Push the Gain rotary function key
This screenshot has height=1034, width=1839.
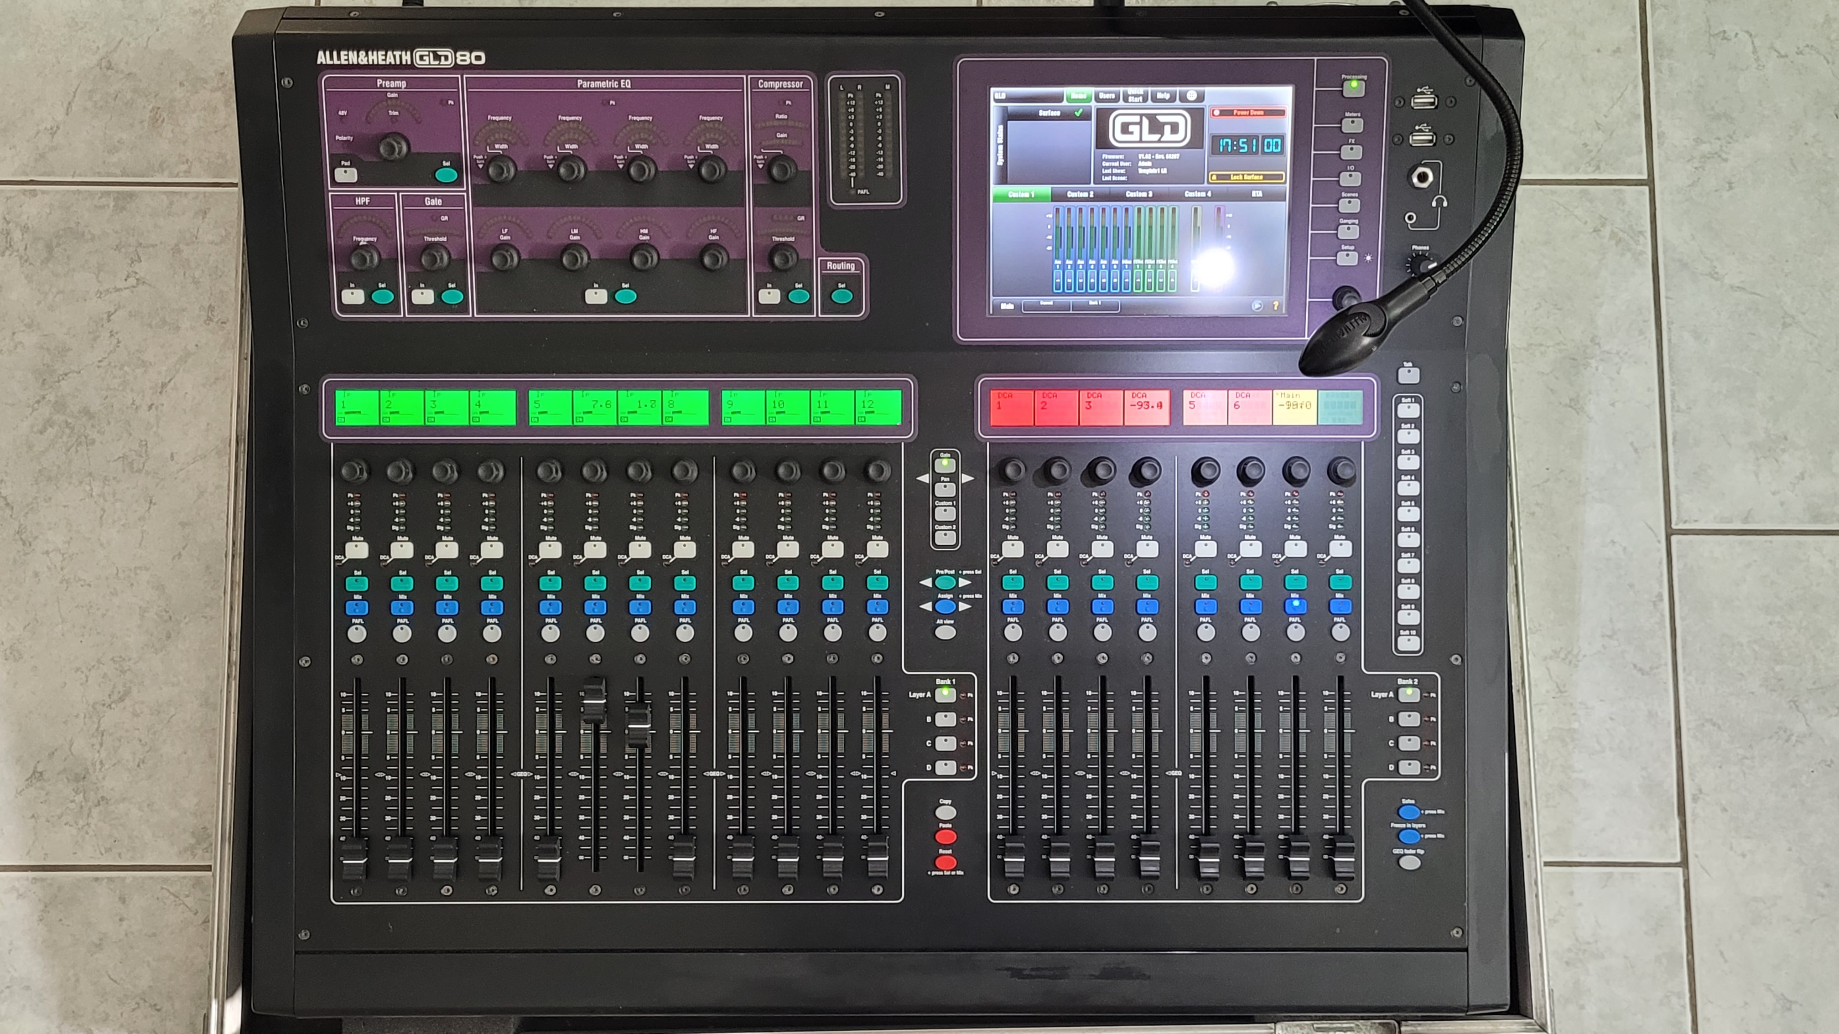pyautogui.click(x=945, y=465)
